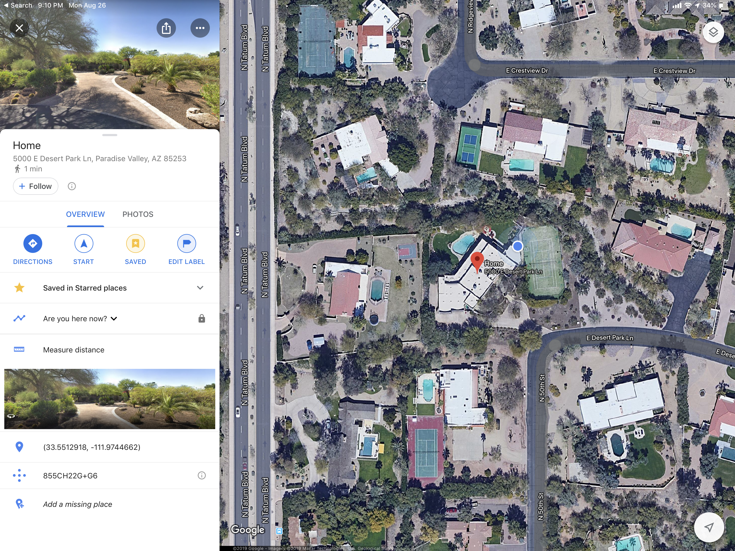
Task: Select the OVERVIEW tab
Action: (85, 214)
